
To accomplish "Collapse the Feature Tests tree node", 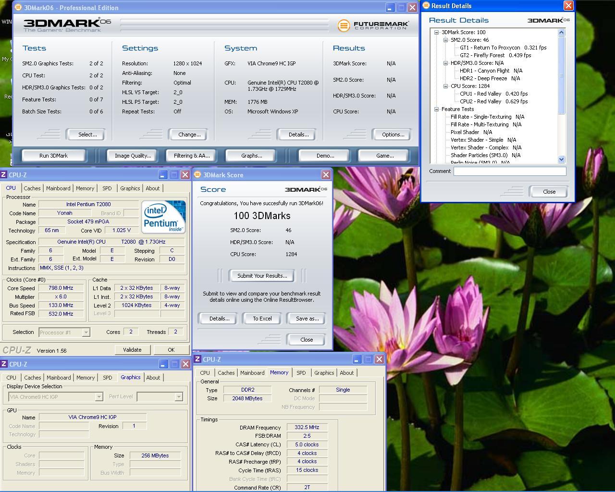I will click(436, 109).
